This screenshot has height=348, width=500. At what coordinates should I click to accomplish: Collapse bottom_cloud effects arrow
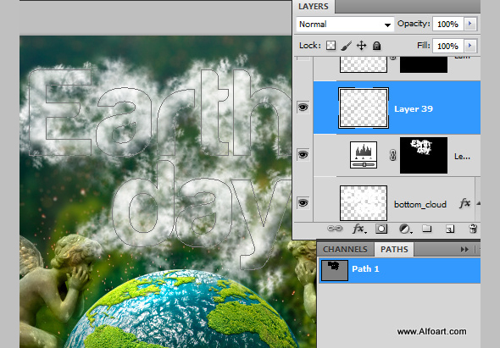(x=478, y=203)
